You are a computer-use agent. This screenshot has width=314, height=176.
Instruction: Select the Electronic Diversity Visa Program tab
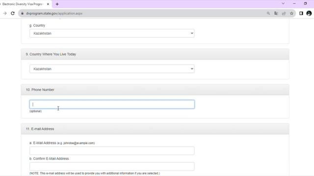(23, 4)
